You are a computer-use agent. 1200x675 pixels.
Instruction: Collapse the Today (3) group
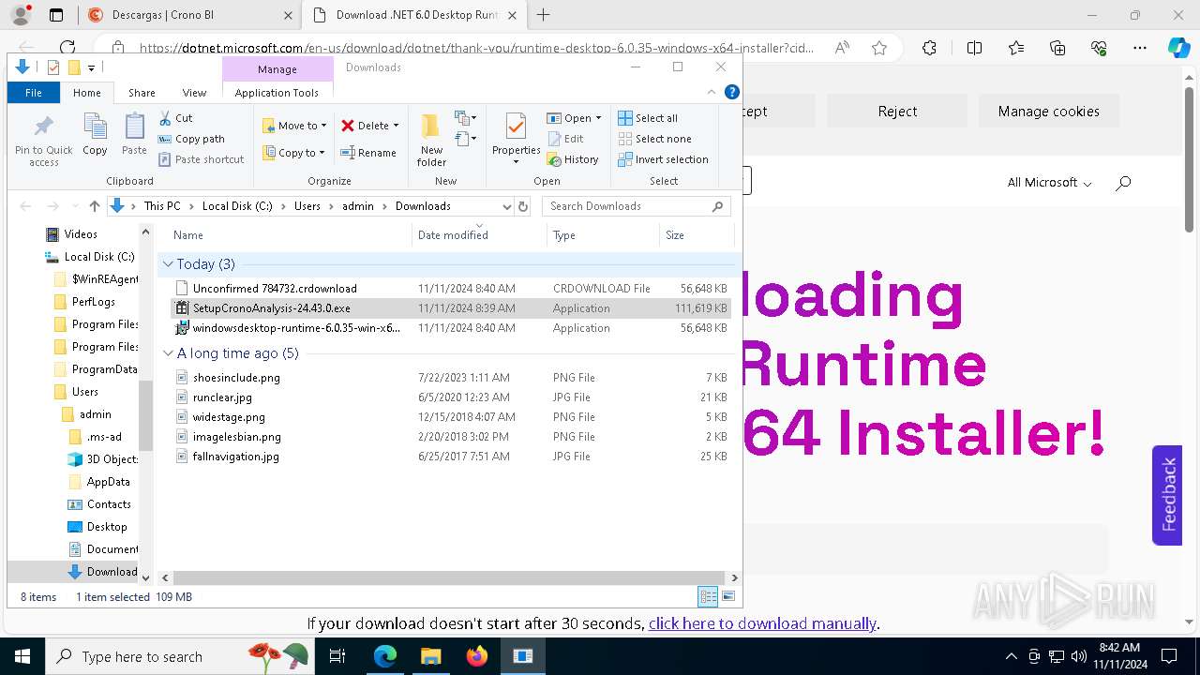[x=168, y=264]
